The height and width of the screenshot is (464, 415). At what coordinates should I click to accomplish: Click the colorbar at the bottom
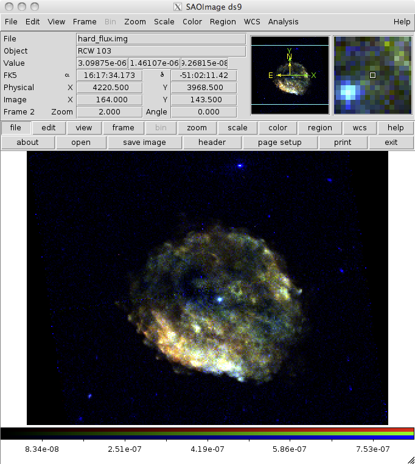207,433
